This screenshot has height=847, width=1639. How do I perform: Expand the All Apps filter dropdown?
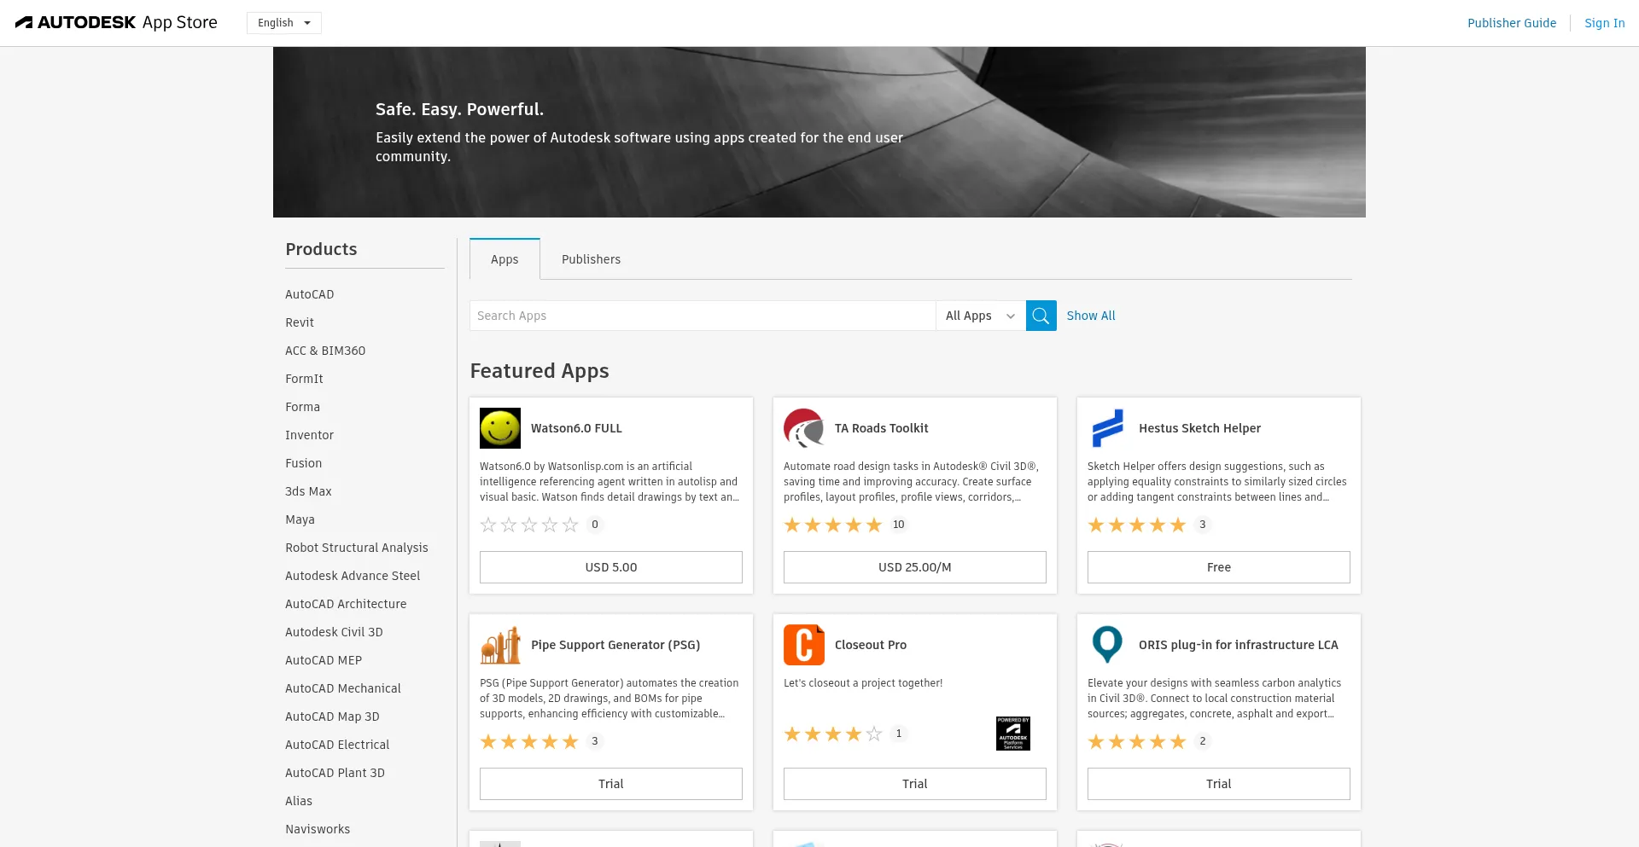[x=980, y=316]
